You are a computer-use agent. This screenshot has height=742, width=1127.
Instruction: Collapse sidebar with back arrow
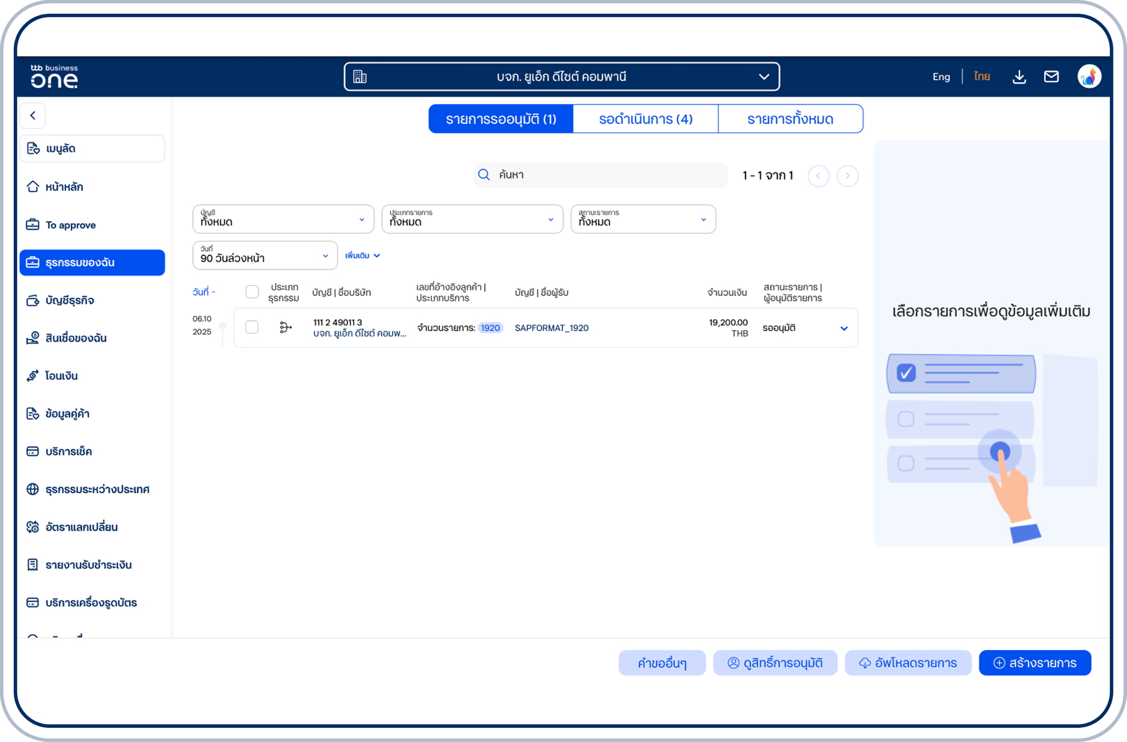point(33,116)
